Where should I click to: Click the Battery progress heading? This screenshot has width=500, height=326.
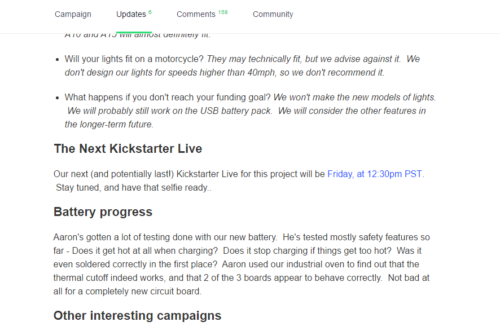[103, 212]
